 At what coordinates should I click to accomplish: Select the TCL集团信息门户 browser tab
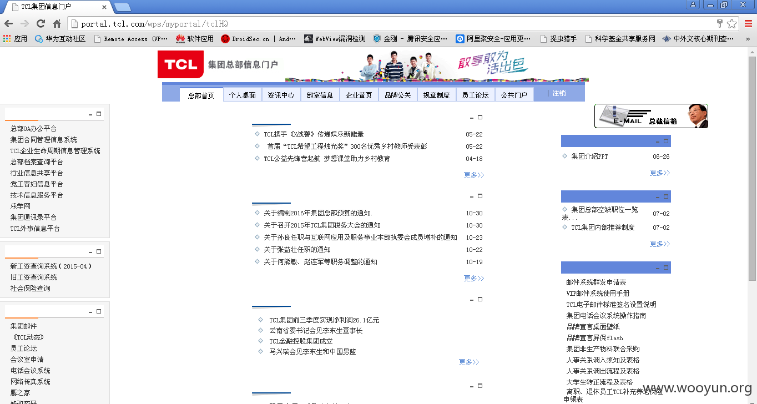(x=59, y=7)
